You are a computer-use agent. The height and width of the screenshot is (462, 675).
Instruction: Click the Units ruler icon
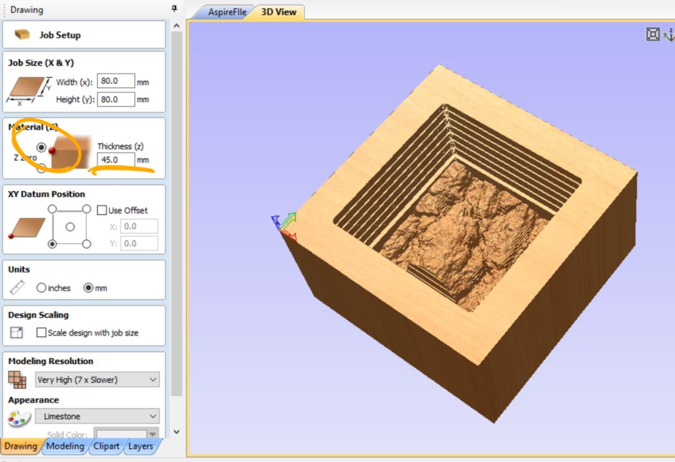click(18, 288)
